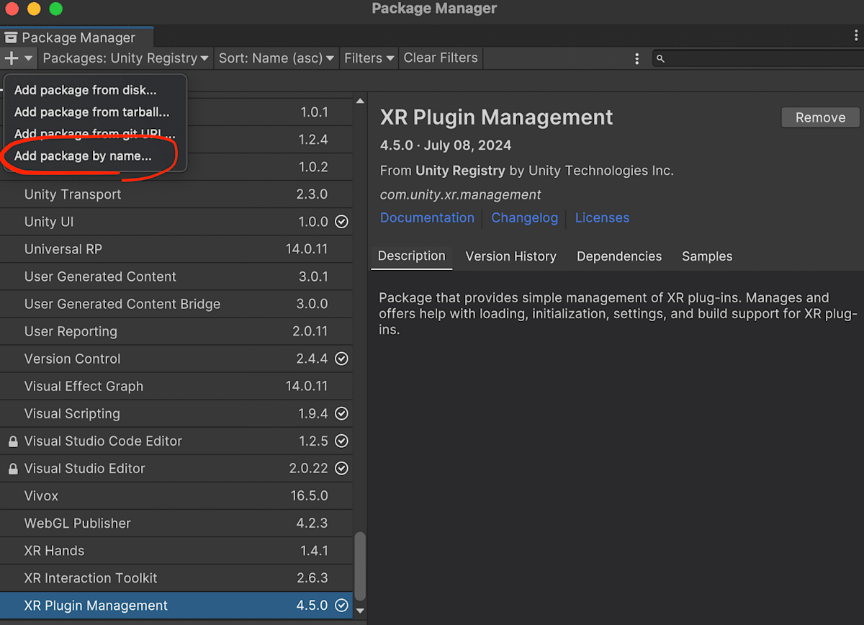Image resolution: width=864 pixels, height=625 pixels.
Task: Select the XR Plugin Management package row
Action: (176, 606)
